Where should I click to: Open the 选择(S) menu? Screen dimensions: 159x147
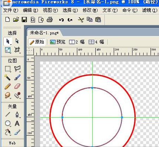[70, 10]
